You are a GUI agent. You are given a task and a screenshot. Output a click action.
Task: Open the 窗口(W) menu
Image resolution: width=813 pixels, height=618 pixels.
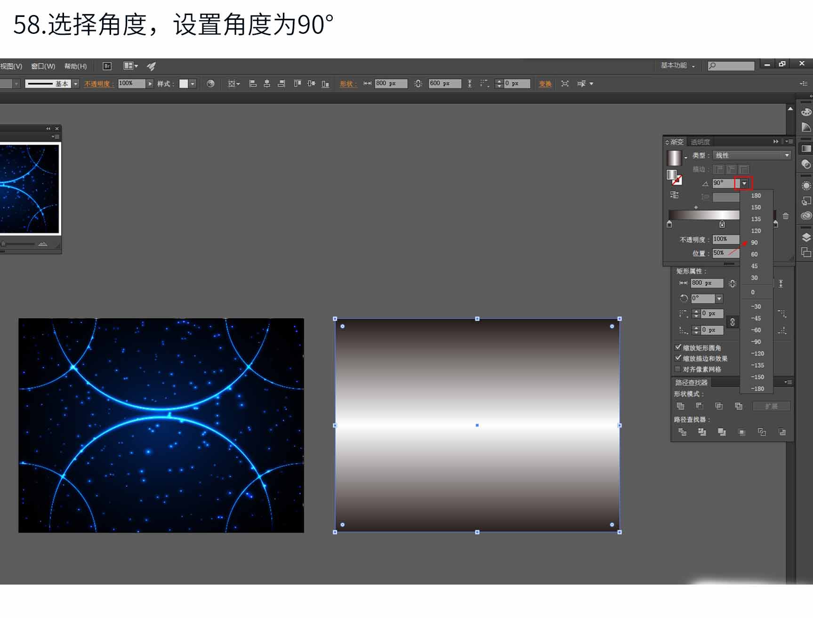click(x=43, y=66)
